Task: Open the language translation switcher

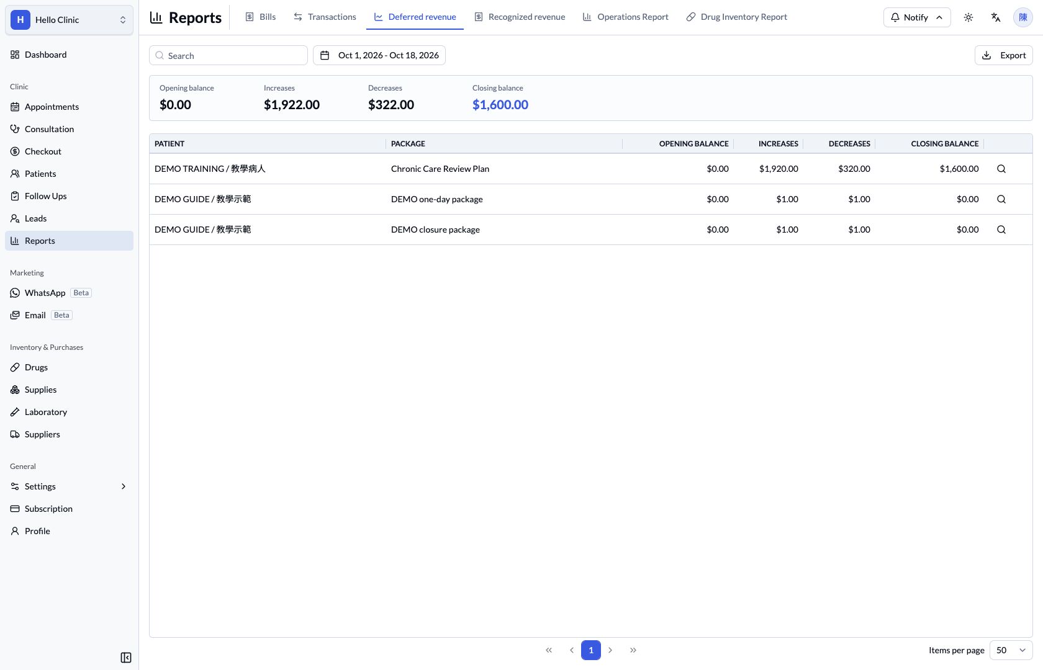Action: (996, 17)
